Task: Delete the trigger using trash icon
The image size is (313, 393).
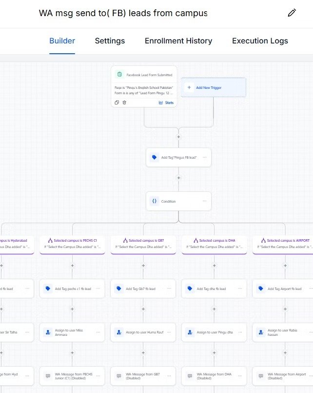Action: pos(124,103)
